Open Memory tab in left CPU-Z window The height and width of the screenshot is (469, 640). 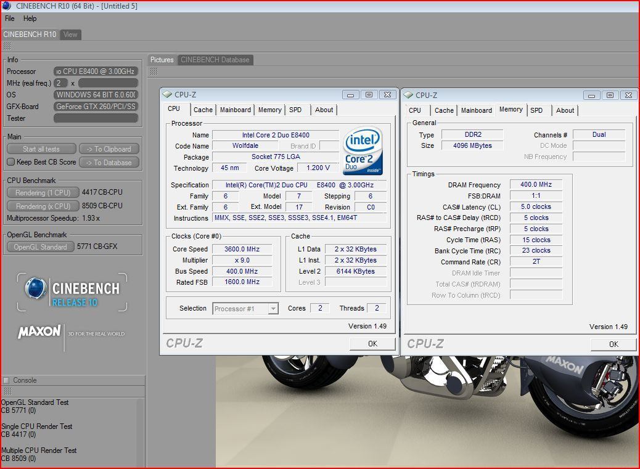click(270, 110)
